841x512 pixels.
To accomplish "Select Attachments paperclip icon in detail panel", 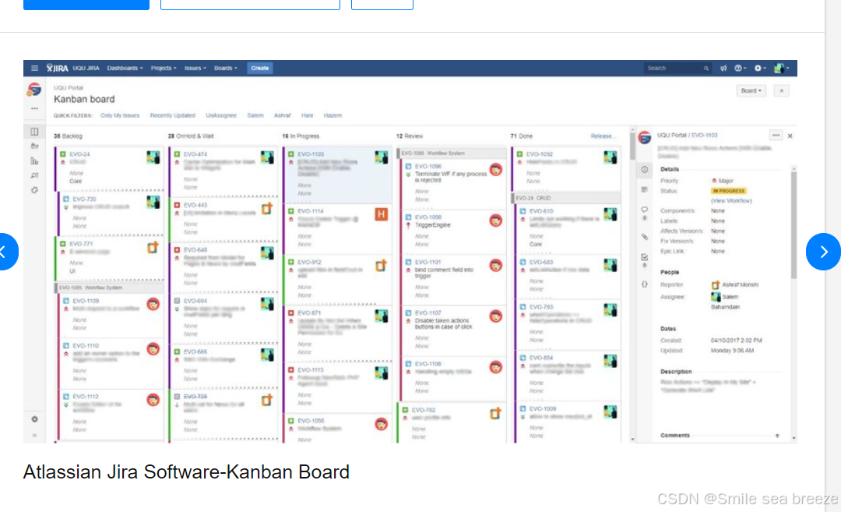I will tap(644, 237).
